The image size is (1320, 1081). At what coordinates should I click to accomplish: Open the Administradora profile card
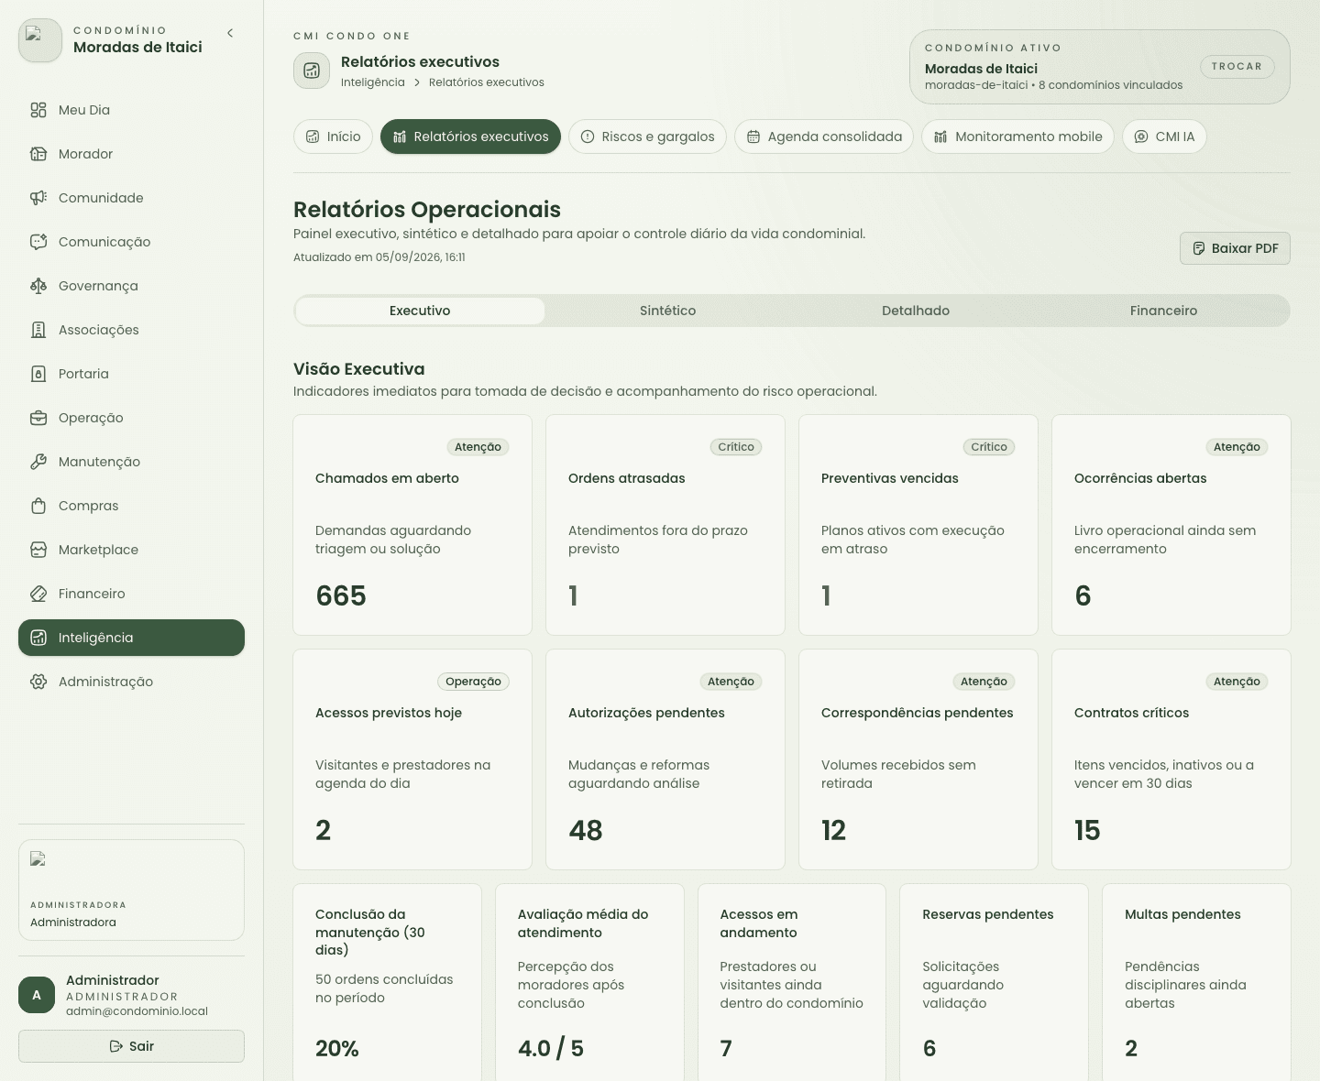click(x=131, y=890)
